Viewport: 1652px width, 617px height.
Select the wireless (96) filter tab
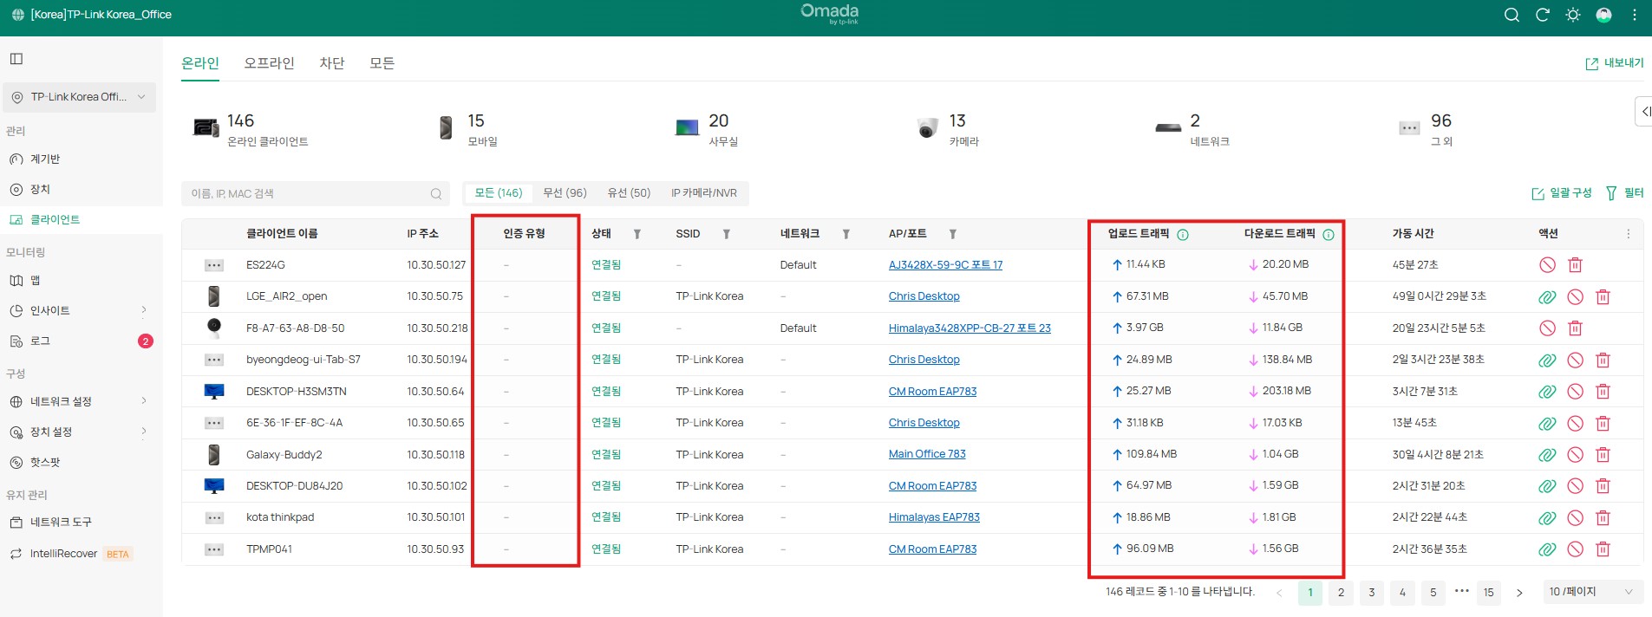[565, 193]
